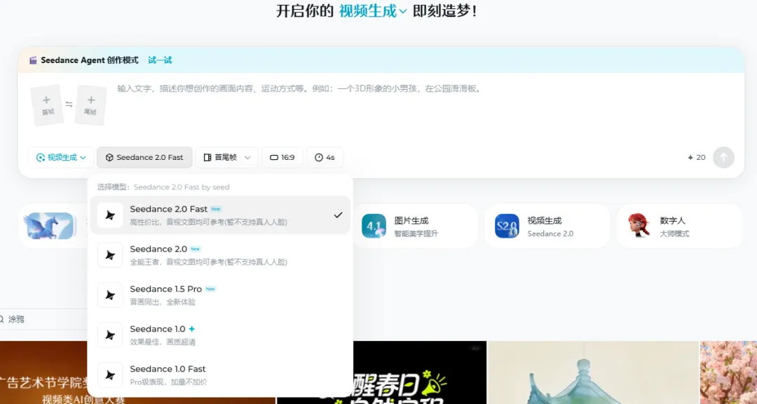
Task: Swap first and last frames icon
Action: [x=69, y=105]
